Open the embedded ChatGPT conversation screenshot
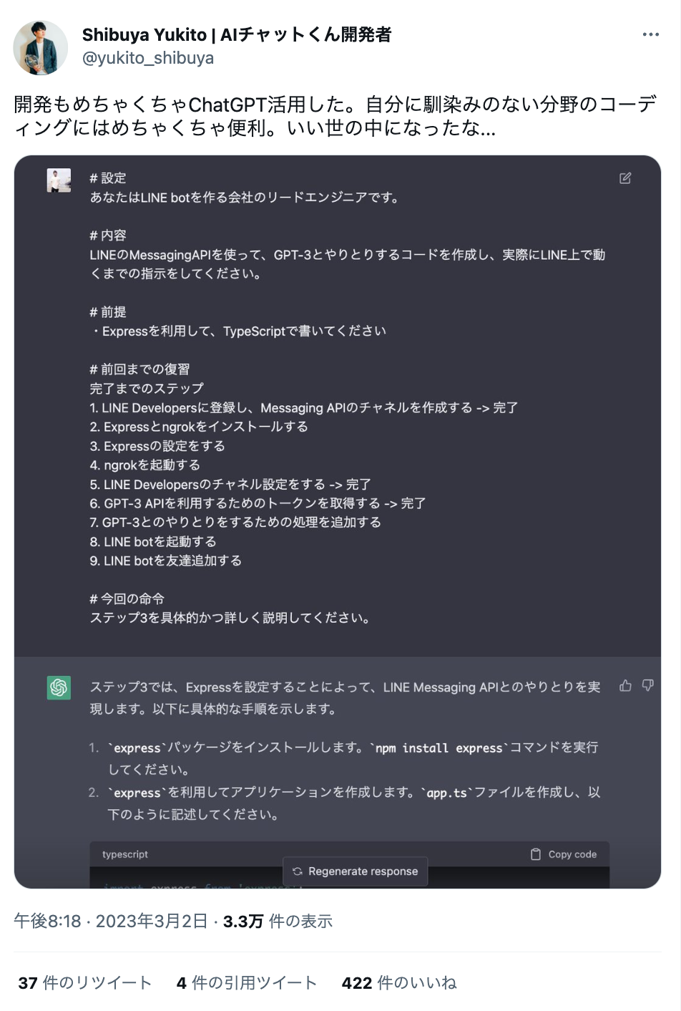Screen dimensions: 681x1011 340,501
